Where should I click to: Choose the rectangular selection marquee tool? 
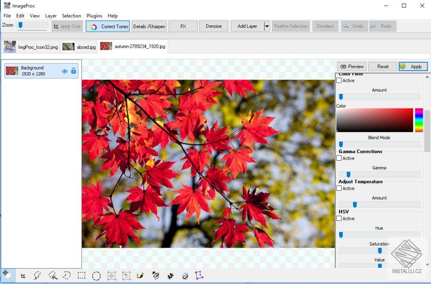80,276
